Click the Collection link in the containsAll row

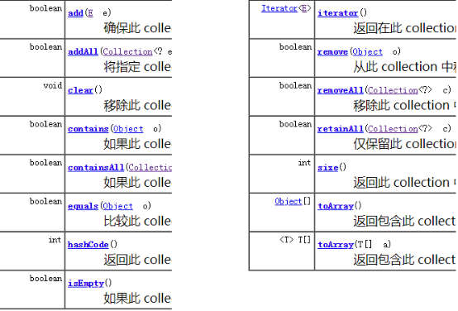[150, 167]
